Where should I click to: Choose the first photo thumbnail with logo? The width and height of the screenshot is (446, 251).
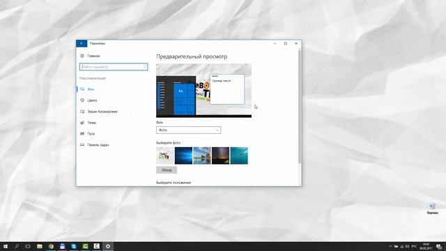pyautogui.click(x=165, y=155)
